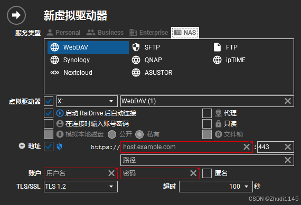Click the arrow circle next button

pyautogui.click(x=16, y=15)
